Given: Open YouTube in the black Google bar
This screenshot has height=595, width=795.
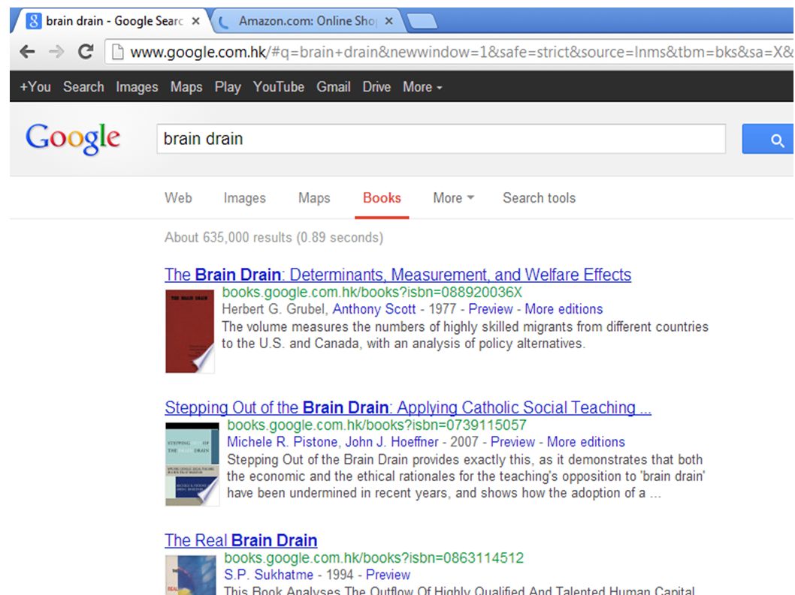Looking at the screenshot, I should coord(279,87).
